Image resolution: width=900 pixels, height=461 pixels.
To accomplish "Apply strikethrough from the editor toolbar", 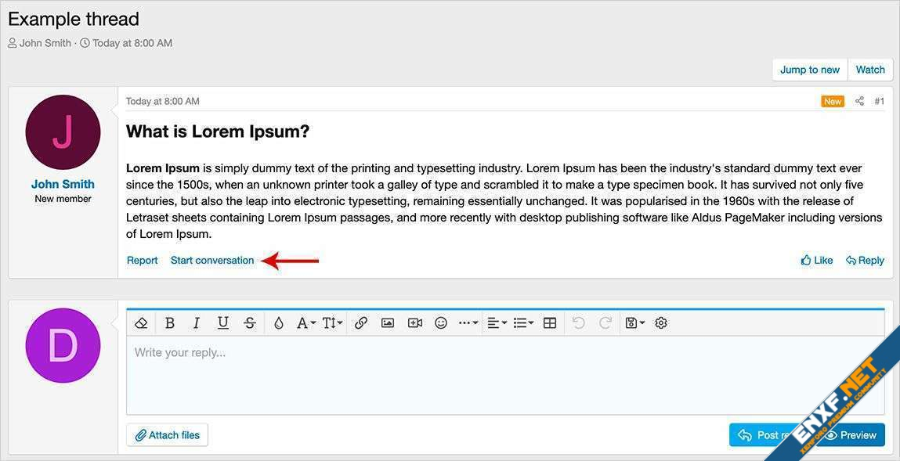I will pyautogui.click(x=250, y=322).
